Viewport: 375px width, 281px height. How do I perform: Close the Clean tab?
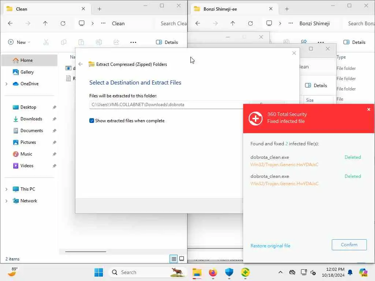pyautogui.click(x=83, y=9)
